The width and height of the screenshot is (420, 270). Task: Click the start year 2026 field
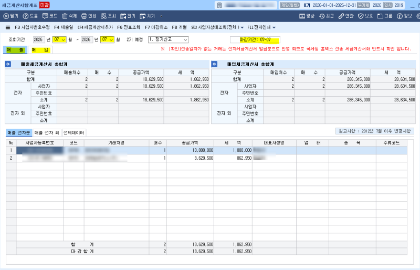[x=38, y=40]
